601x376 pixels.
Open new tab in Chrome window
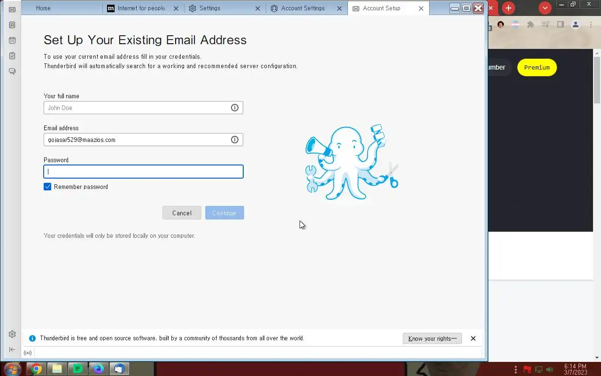tap(509, 8)
